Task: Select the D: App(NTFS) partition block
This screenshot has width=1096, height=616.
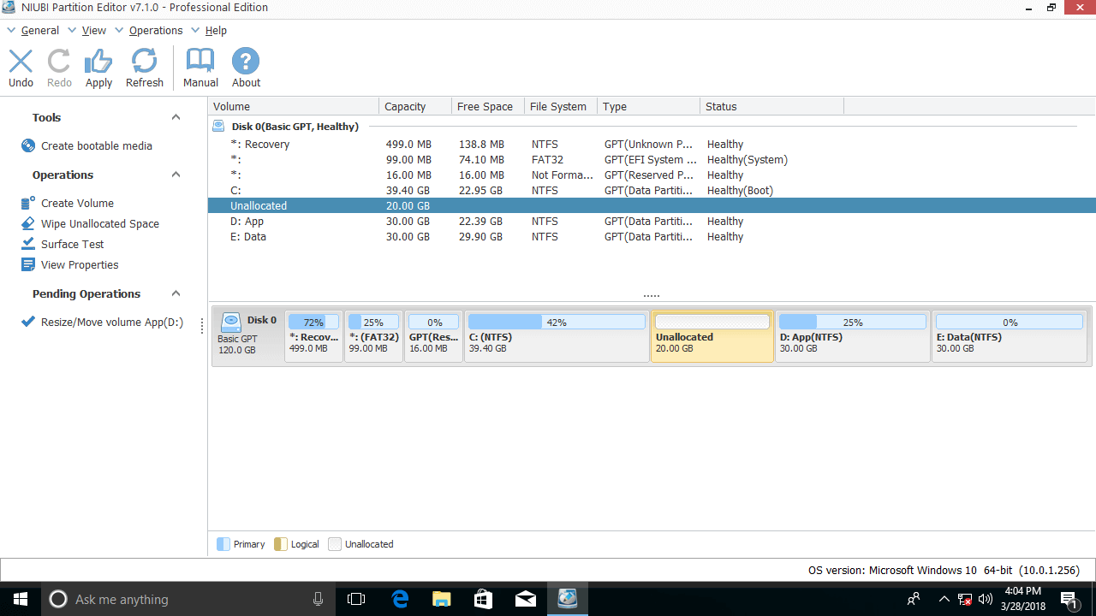Action: point(853,336)
